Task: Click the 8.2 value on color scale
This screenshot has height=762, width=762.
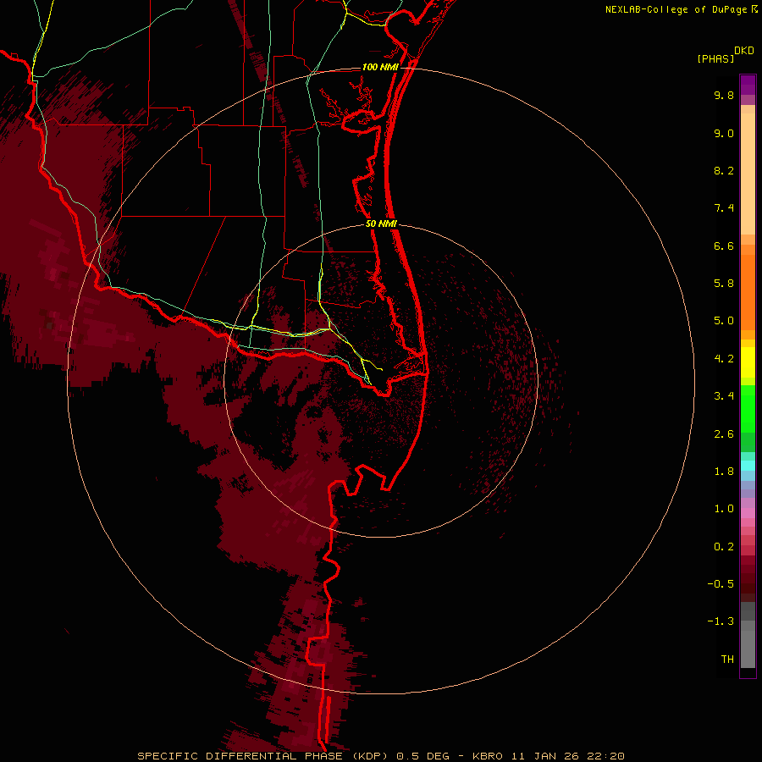Action: [724, 170]
